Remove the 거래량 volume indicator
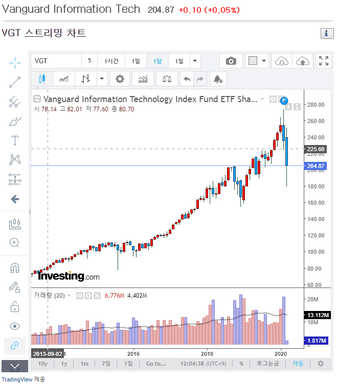This screenshot has width=337, height=384. 97,296
